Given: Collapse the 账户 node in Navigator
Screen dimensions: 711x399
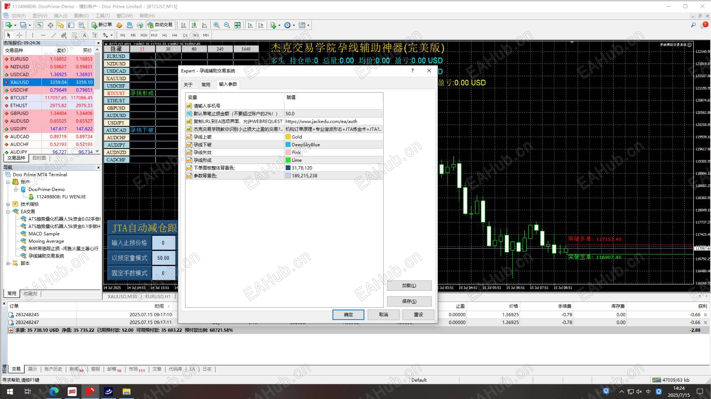Looking at the screenshot, I should (8, 182).
